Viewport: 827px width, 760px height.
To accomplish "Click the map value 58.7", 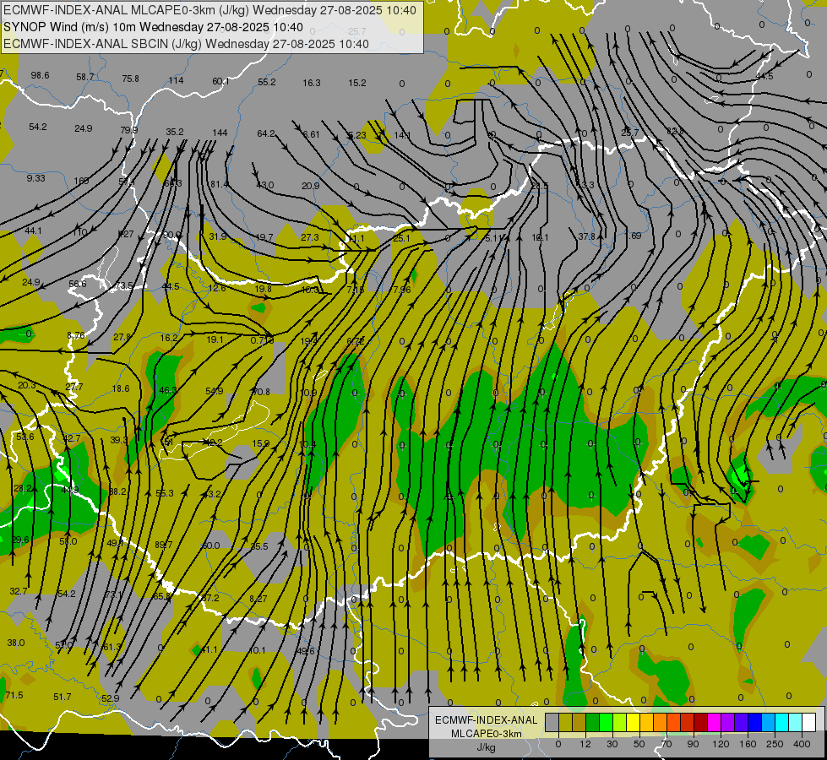I will pos(85,77).
